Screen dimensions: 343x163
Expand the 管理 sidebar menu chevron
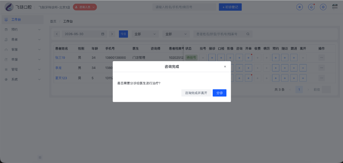click(40, 69)
